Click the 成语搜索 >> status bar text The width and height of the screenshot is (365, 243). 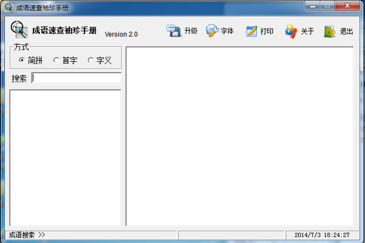pos(27,235)
